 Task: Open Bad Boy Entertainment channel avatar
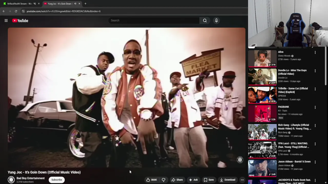coord(11,180)
